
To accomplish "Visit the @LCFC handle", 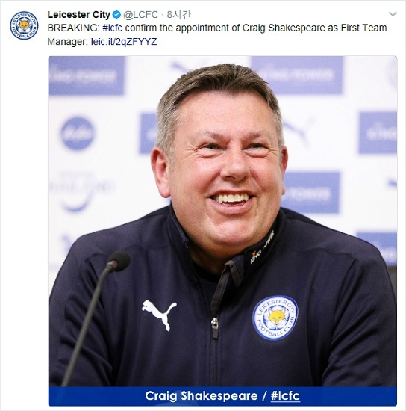I will [140, 15].
